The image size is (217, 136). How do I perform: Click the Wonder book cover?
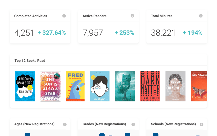pos(100,86)
